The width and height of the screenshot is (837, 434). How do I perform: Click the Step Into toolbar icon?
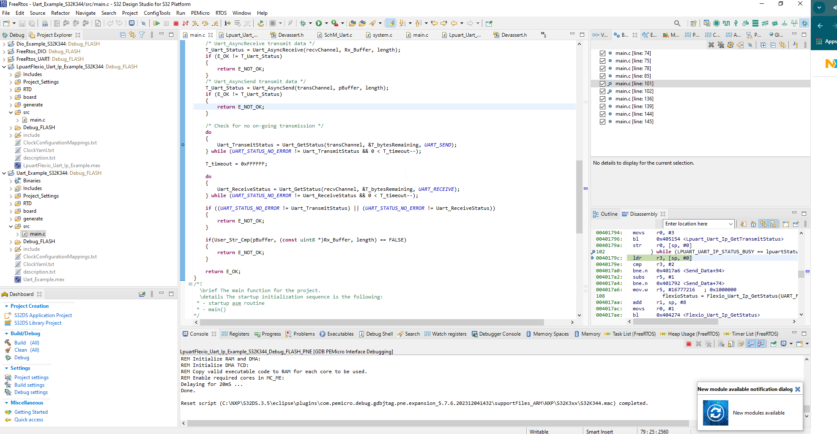[x=195, y=23]
